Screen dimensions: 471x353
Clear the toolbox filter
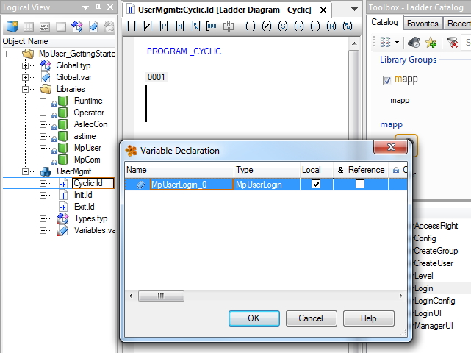point(453,43)
